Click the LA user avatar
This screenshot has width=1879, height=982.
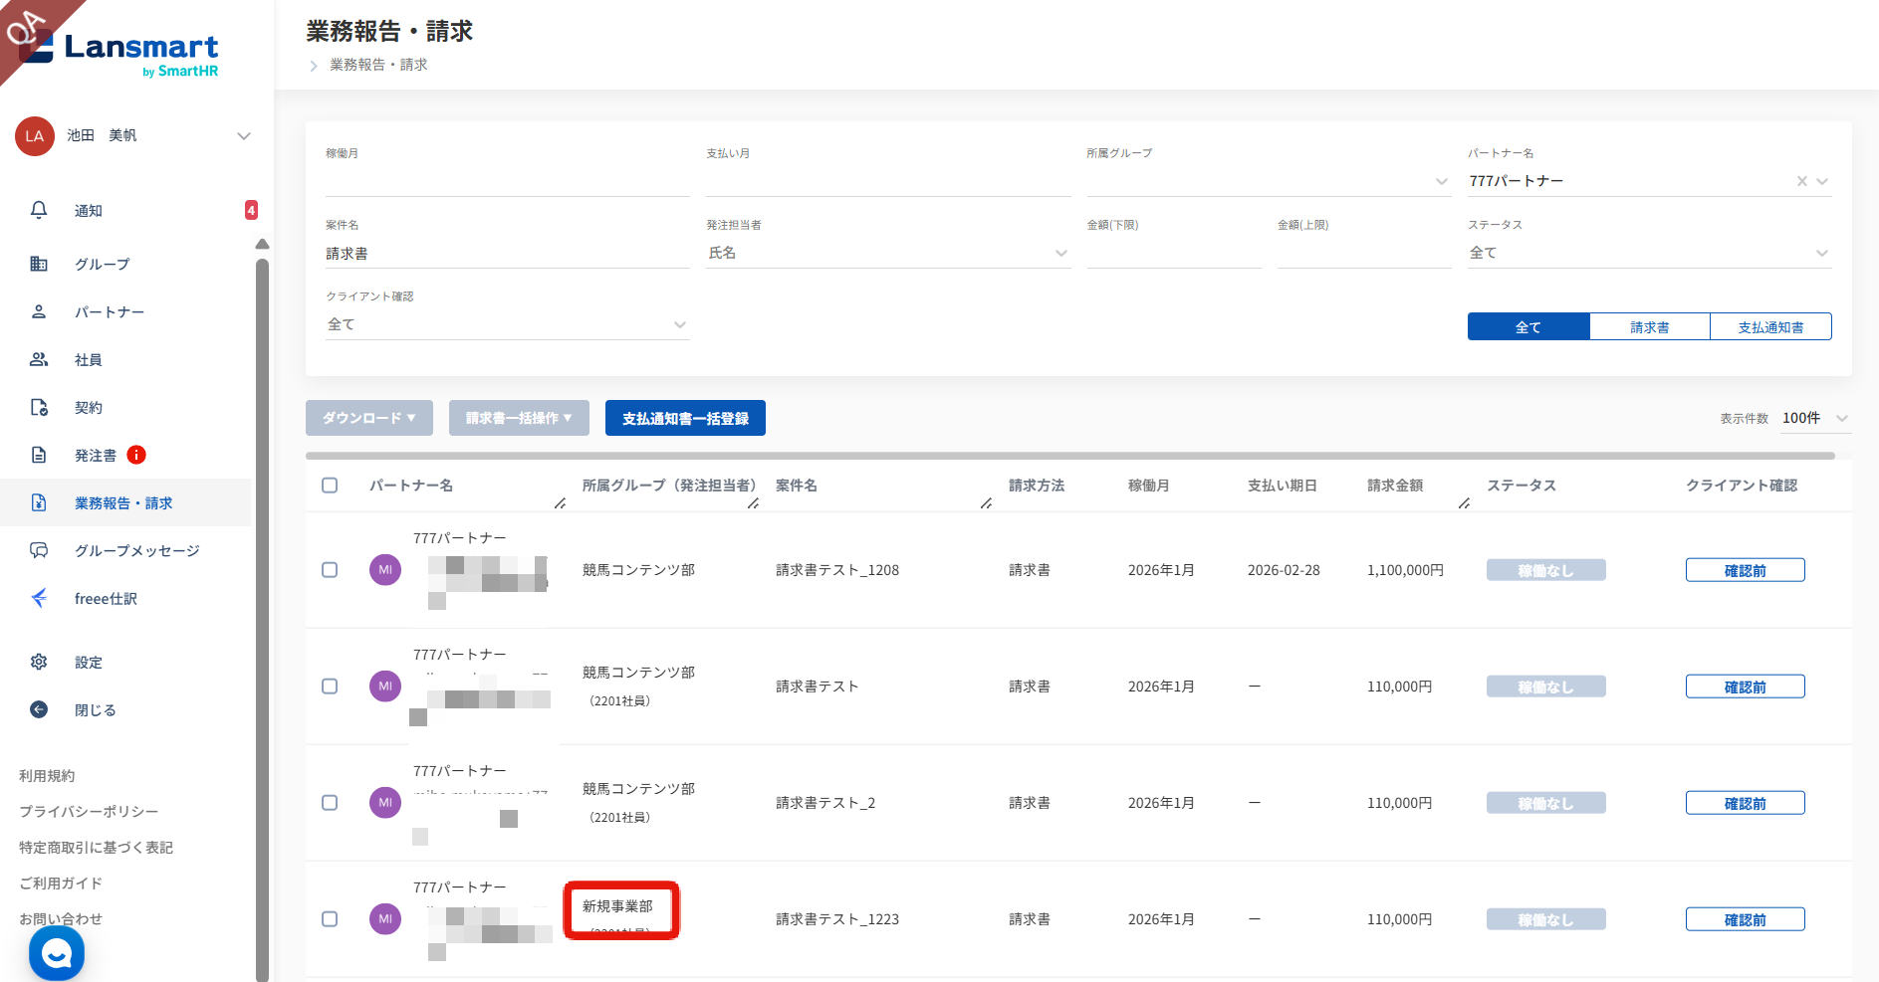coord(35,136)
